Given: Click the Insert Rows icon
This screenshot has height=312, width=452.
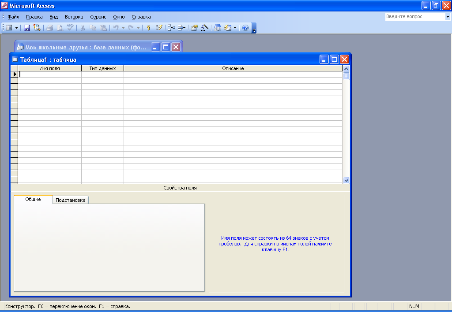Looking at the screenshot, I should 172,28.
